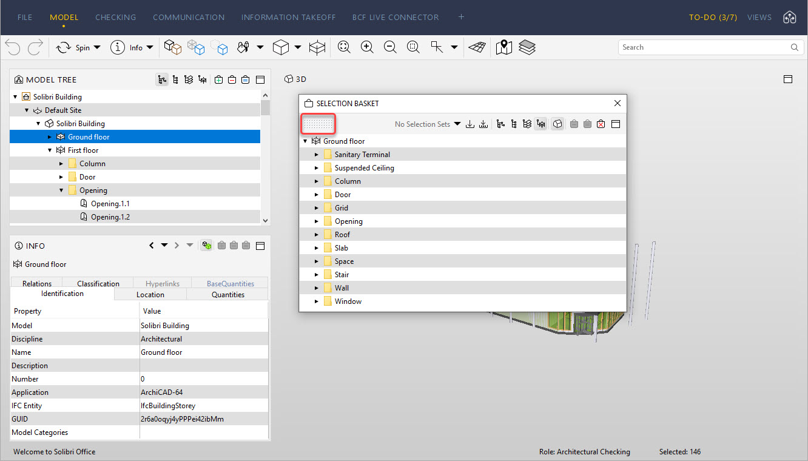Click the dashed cube with blue box icon
The width and height of the screenshot is (808, 461).
[x=219, y=47]
